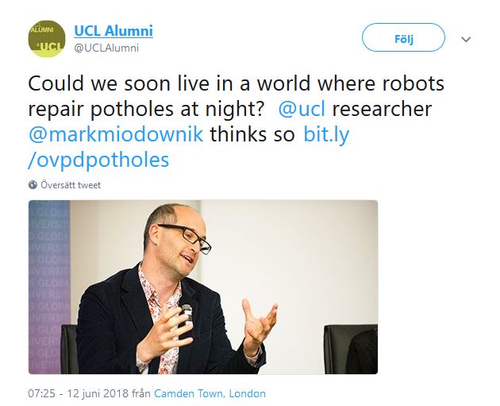Image resolution: width=500 pixels, height=406 pixels.
Task: Click the purple banner in the photo
Action: (x=49, y=287)
